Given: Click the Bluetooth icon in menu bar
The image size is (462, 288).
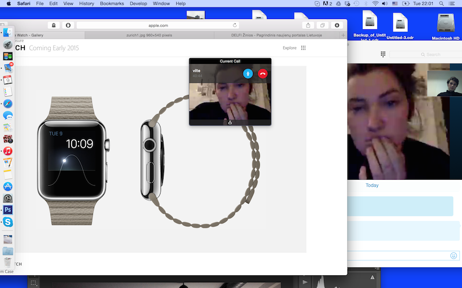Looking at the screenshot, I should [x=366, y=3].
